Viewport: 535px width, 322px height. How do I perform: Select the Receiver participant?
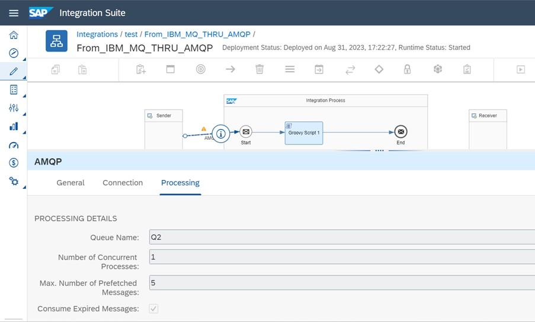coord(488,130)
